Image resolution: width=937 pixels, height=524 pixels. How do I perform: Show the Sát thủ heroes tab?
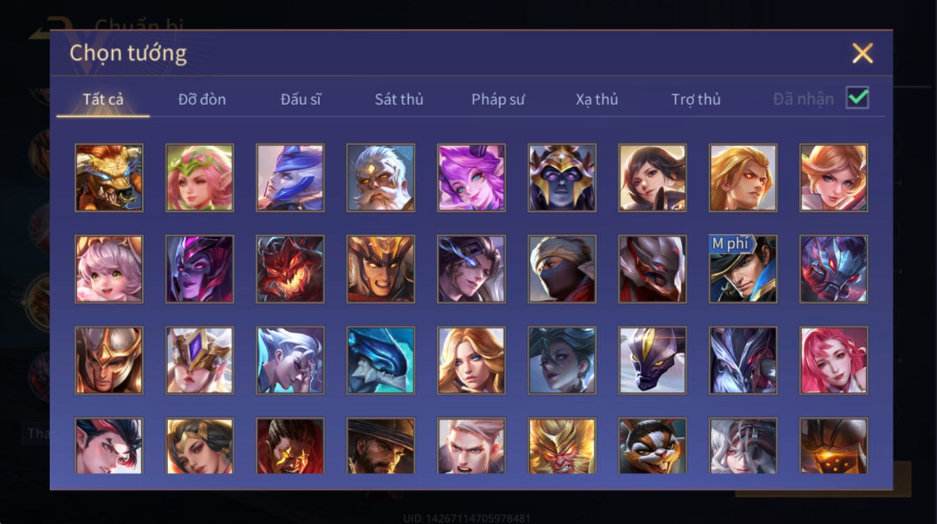pyautogui.click(x=399, y=100)
